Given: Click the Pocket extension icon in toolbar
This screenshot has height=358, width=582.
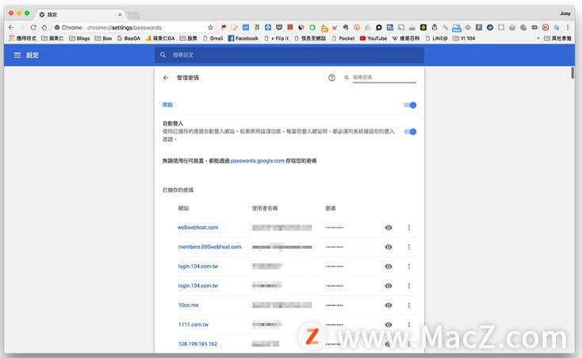Looking at the screenshot, I should 279,27.
